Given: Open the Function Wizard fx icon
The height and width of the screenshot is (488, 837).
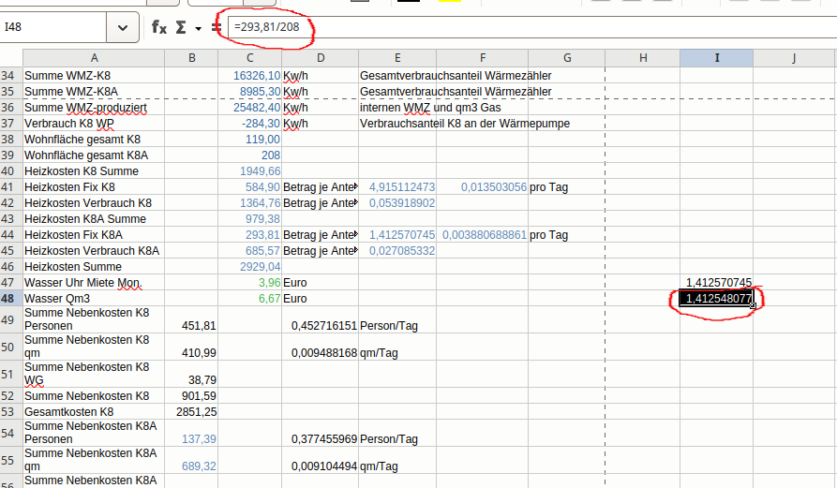Looking at the screenshot, I should pyautogui.click(x=159, y=26).
